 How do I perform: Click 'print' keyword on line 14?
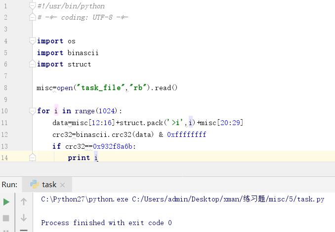click(x=79, y=158)
